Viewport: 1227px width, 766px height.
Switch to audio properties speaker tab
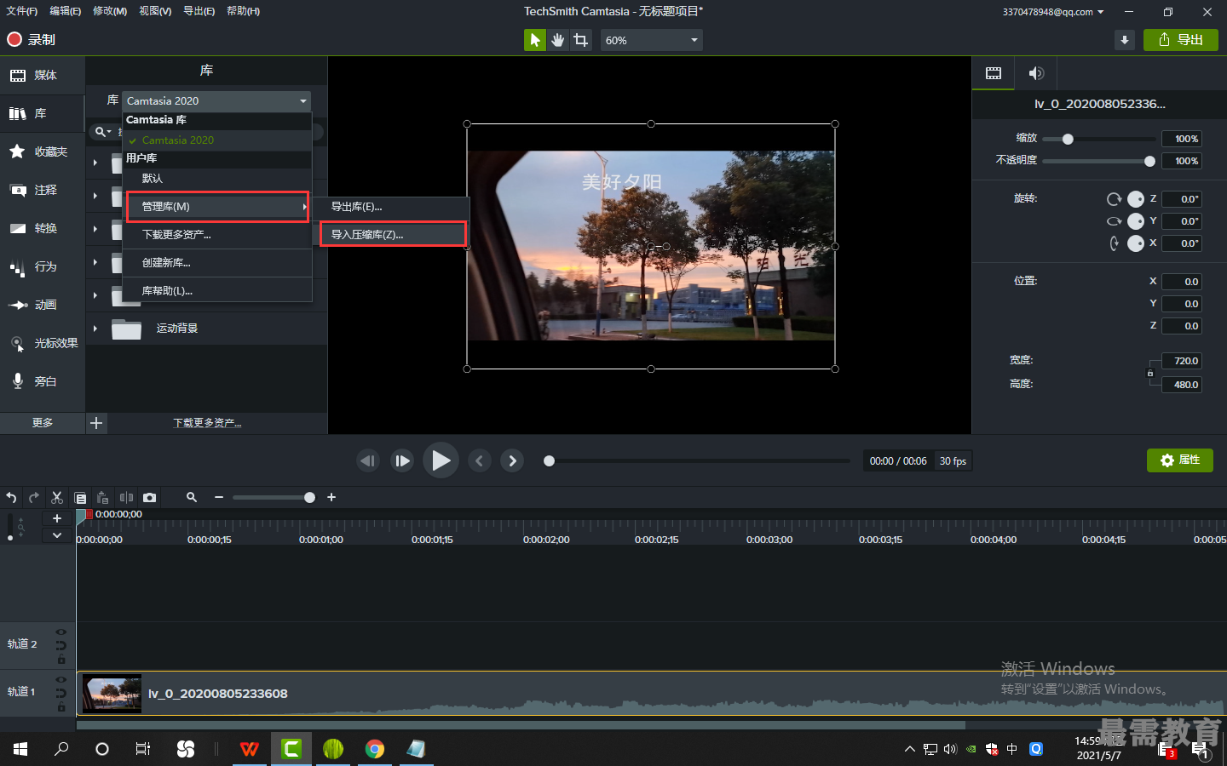click(x=1036, y=73)
